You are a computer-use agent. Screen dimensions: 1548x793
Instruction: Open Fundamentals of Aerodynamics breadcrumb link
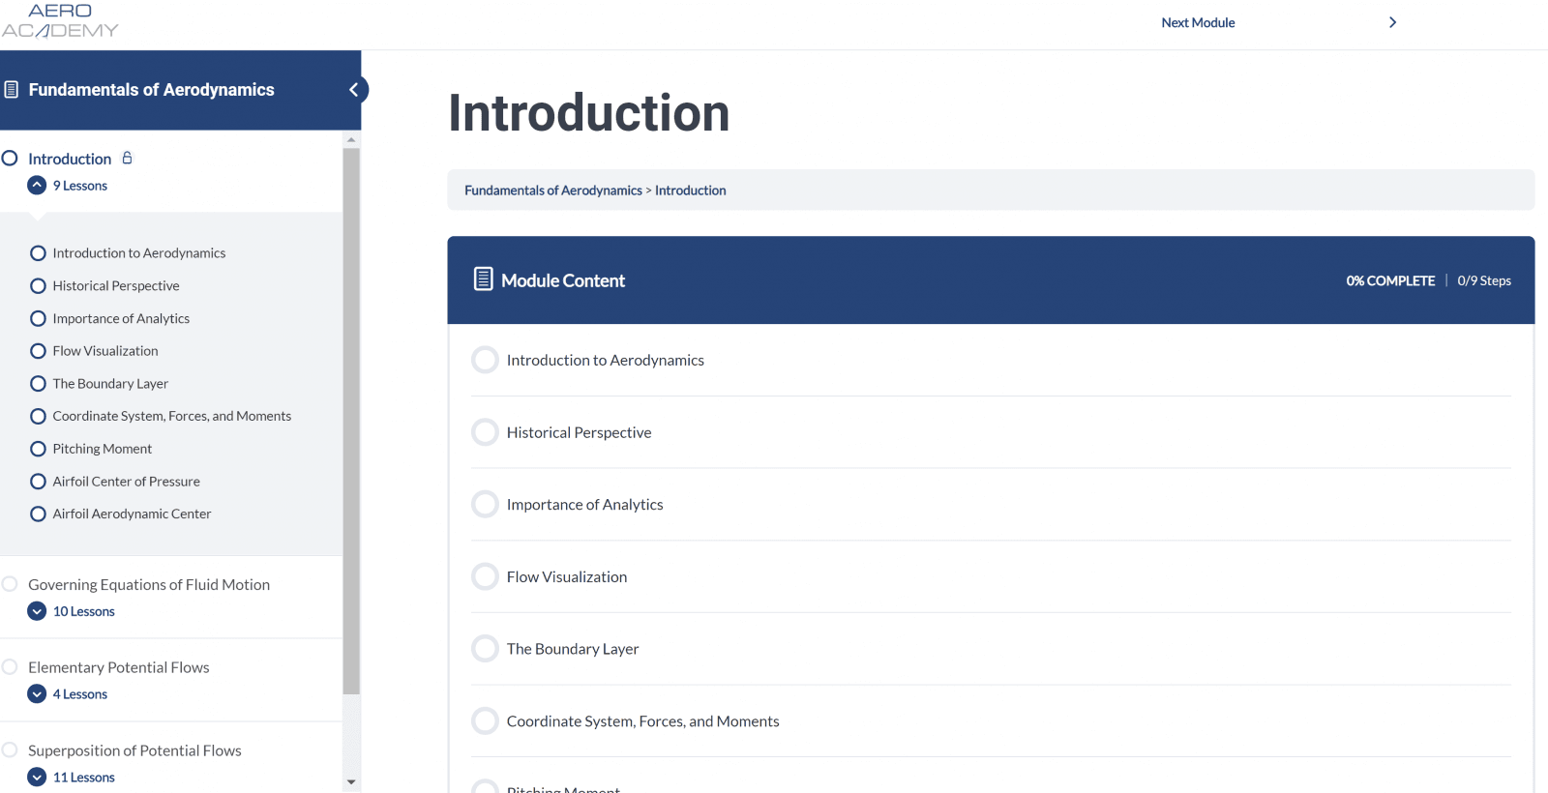click(x=552, y=191)
